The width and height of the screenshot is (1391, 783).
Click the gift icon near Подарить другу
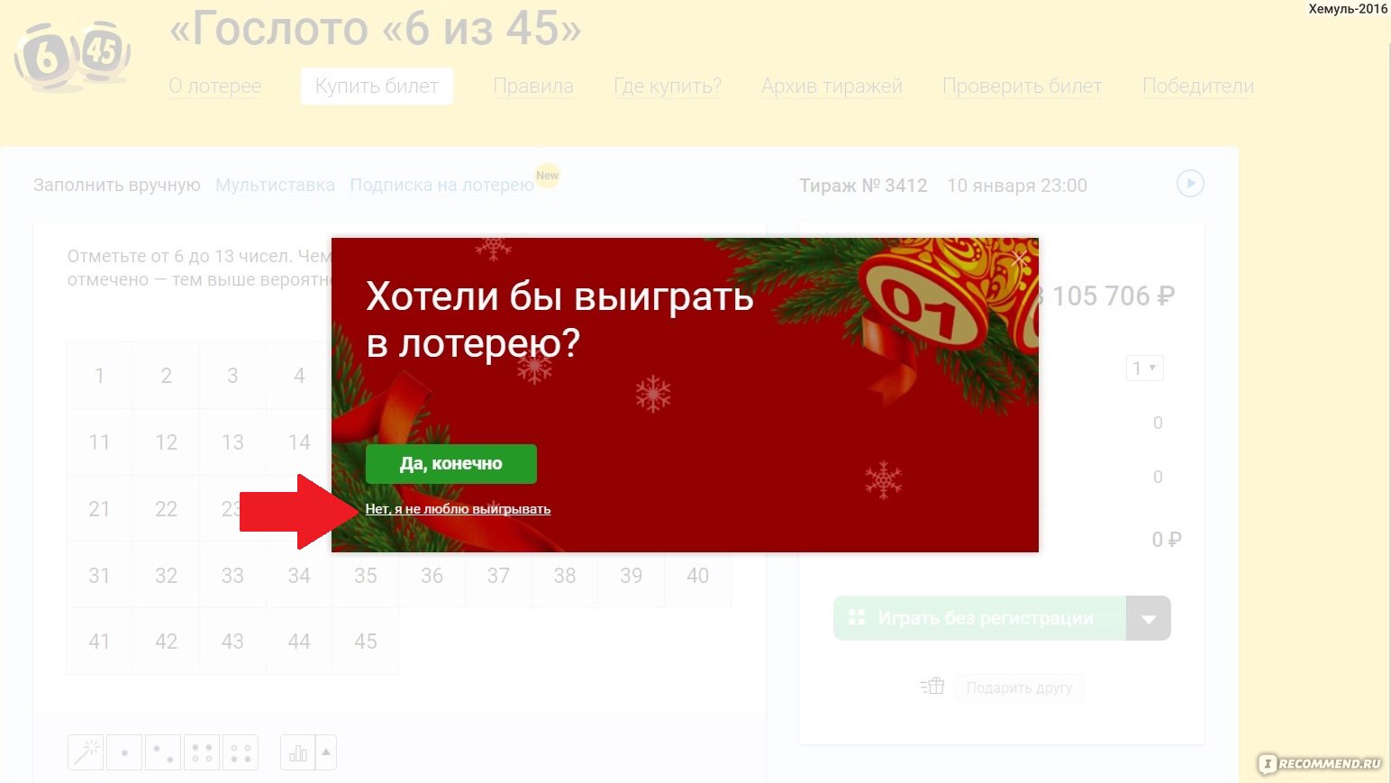(x=932, y=687)
